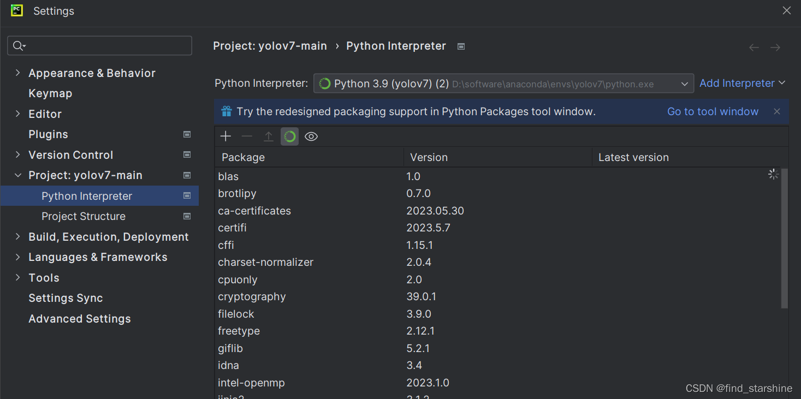Click the search magnifier in settings search field
Screen dimensions: 801x399
(16, 45)
